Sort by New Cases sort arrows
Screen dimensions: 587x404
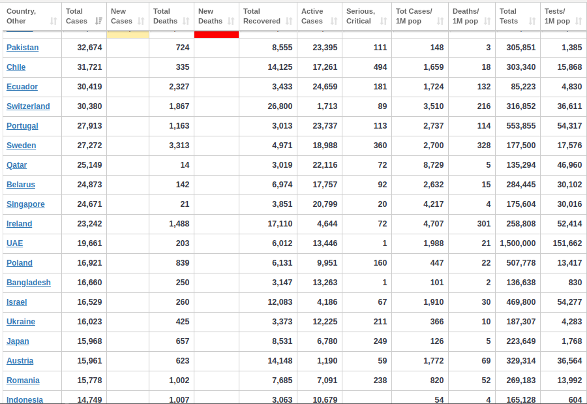point(141,21)
